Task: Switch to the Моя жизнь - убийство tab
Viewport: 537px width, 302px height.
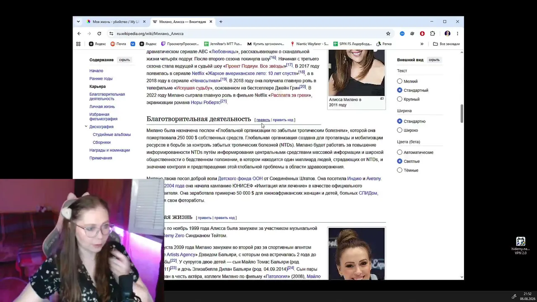Action: point(112,22)
